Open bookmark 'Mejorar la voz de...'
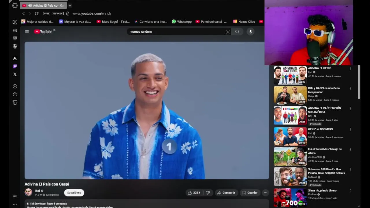Image resolution: width=370 pixels, height=208 pixels. pyautogui.click(x=75, y=22)
